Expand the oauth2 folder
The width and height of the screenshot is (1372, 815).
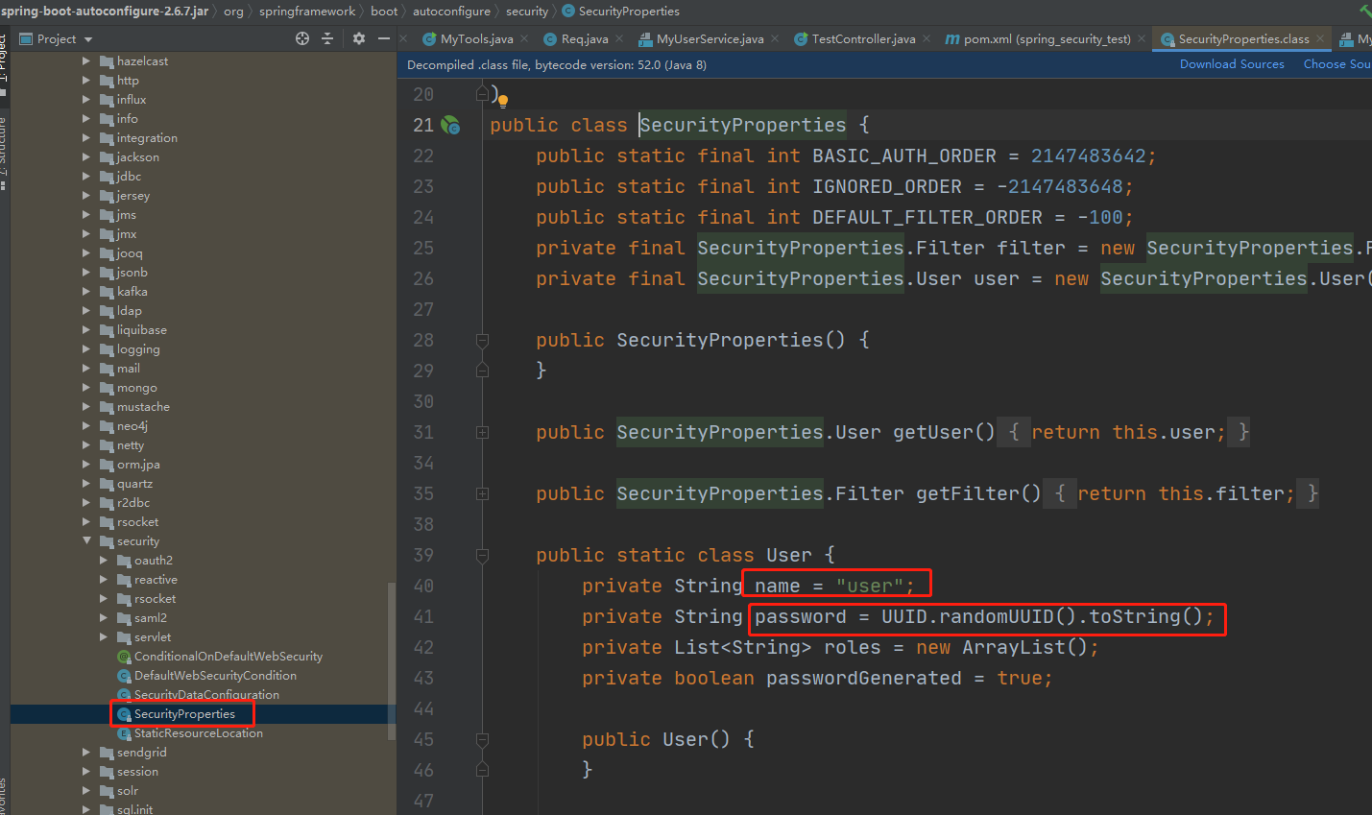click(x=104, y=561)
